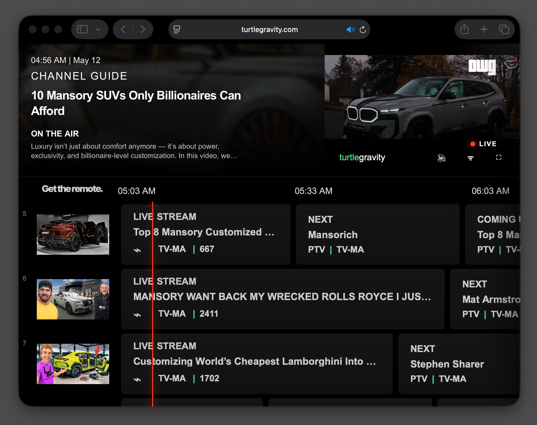Screen dimensions: 537x425
Task: Open the Share menu
Action: 464,29
